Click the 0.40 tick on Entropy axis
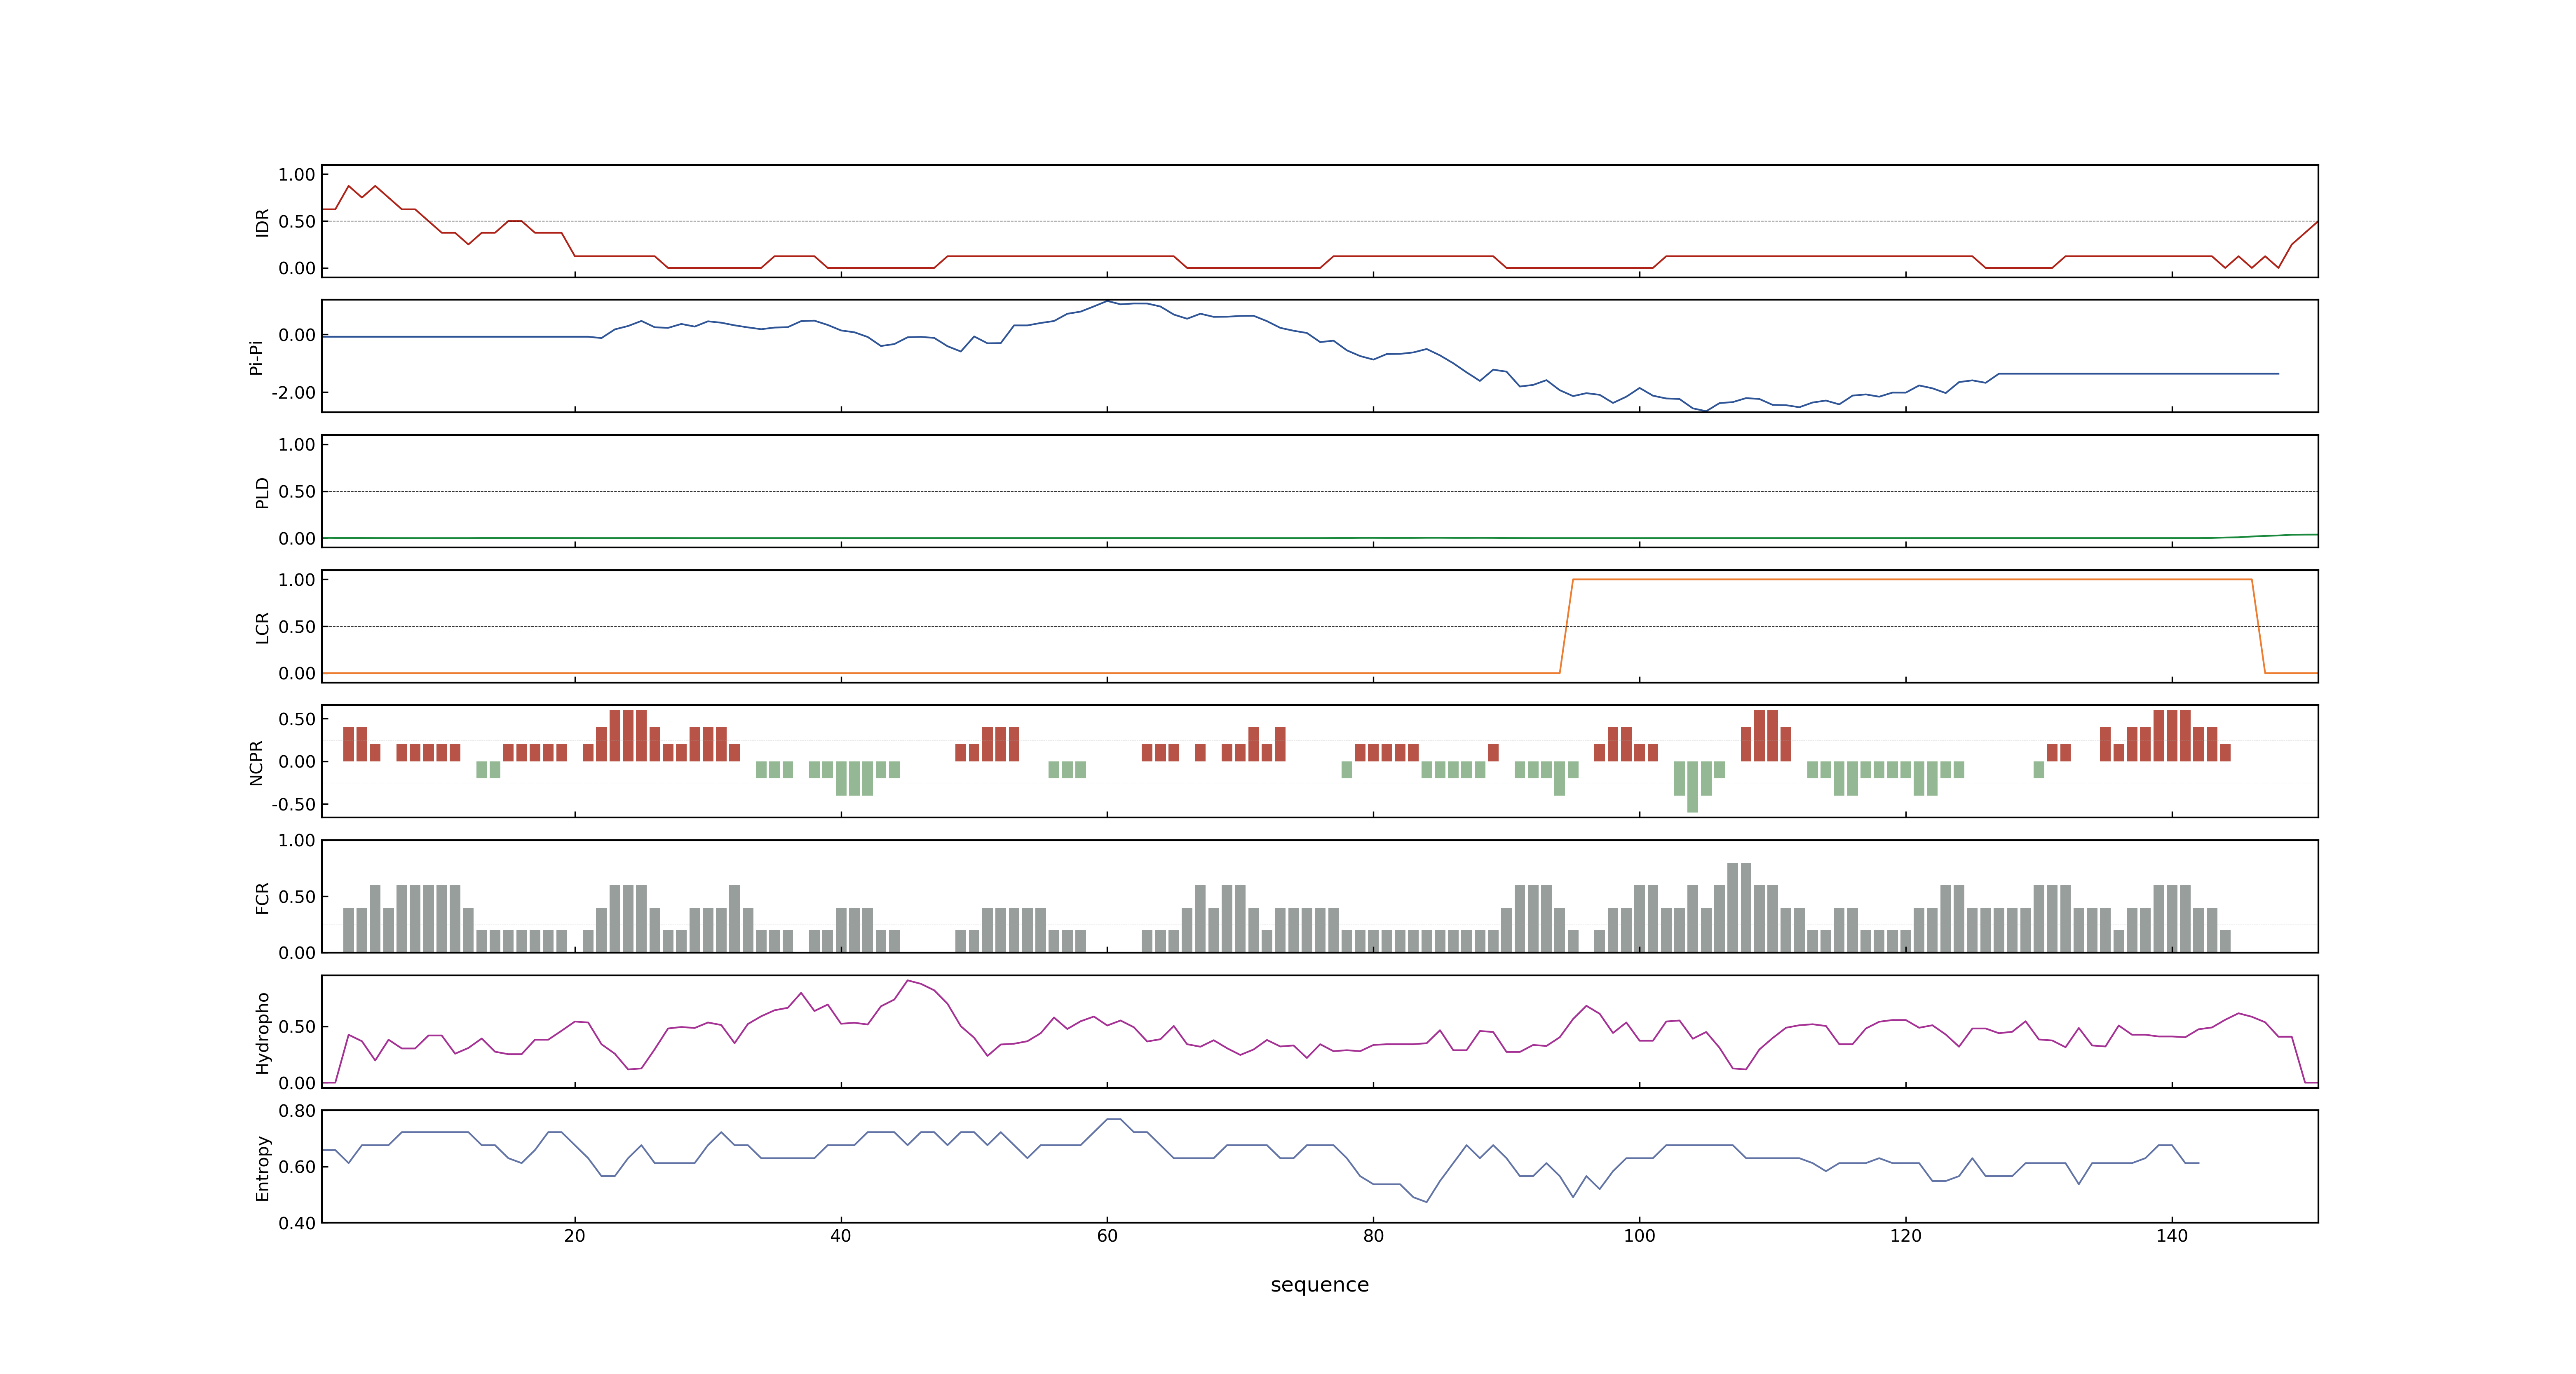The width and height of the screenshot is (2576, 1374). 297,1223
